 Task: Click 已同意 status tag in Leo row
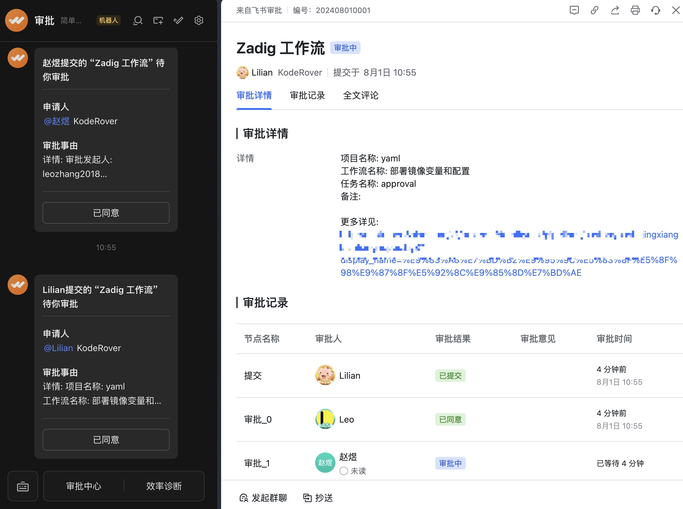click(450, 419)
